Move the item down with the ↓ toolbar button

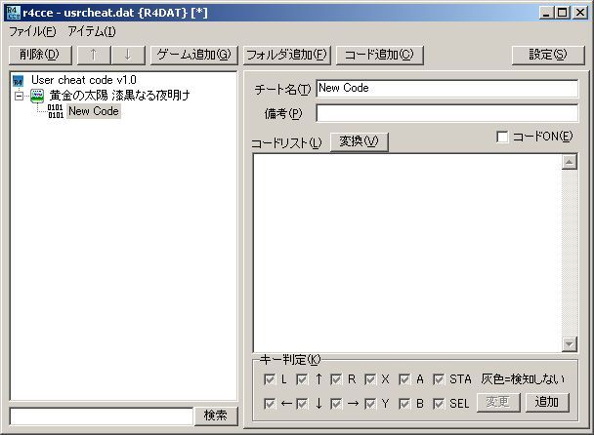pos(128,55)
